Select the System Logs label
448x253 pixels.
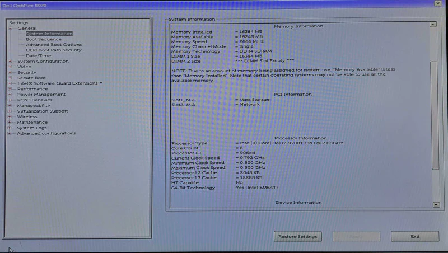tap(32, 128)
